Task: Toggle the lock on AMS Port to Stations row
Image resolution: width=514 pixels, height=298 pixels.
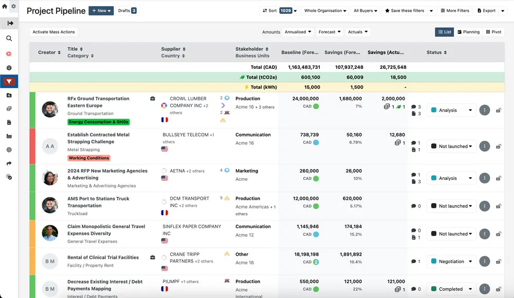Action: (x=498, y=206)
